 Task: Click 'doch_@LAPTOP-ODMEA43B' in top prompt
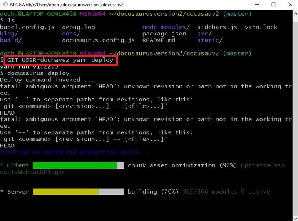point(38,14)
